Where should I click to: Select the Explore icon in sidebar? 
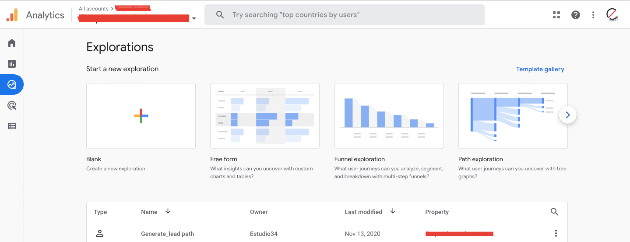(12, 84)
